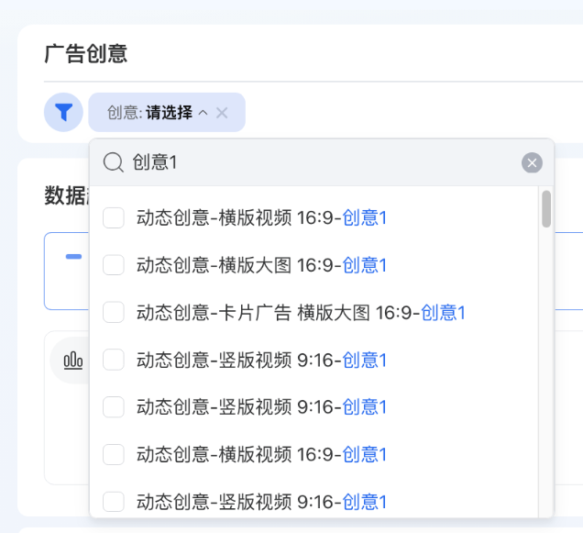Click the search magnifier icon
Image resolution: width=583 pixels, height=533 pixels.
point(113,162)
